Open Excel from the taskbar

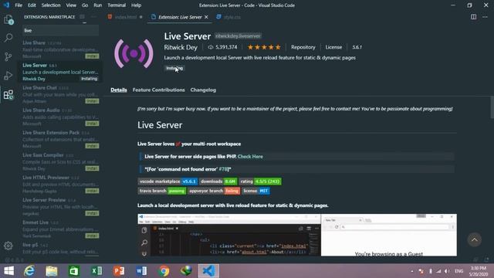tap(96, 271)
